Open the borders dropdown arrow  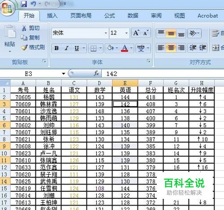[101, 48]
